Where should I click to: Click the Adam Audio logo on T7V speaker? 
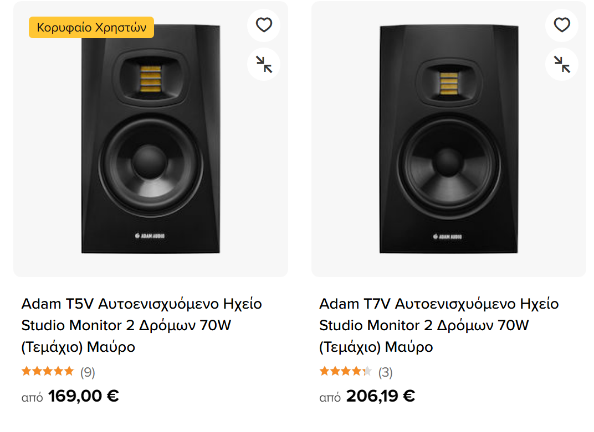[447, 237]
